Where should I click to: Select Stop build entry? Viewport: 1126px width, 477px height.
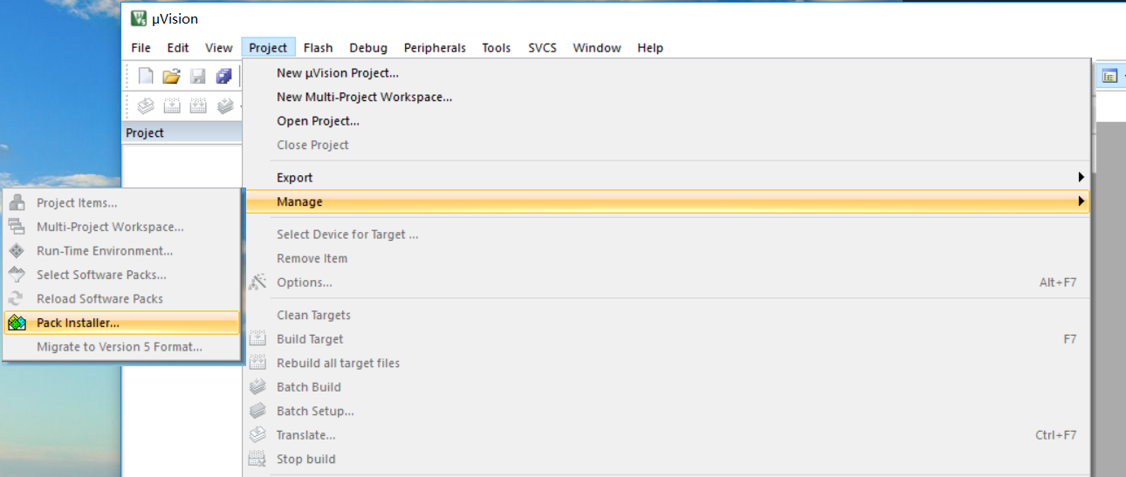click(x=668, y=459)
